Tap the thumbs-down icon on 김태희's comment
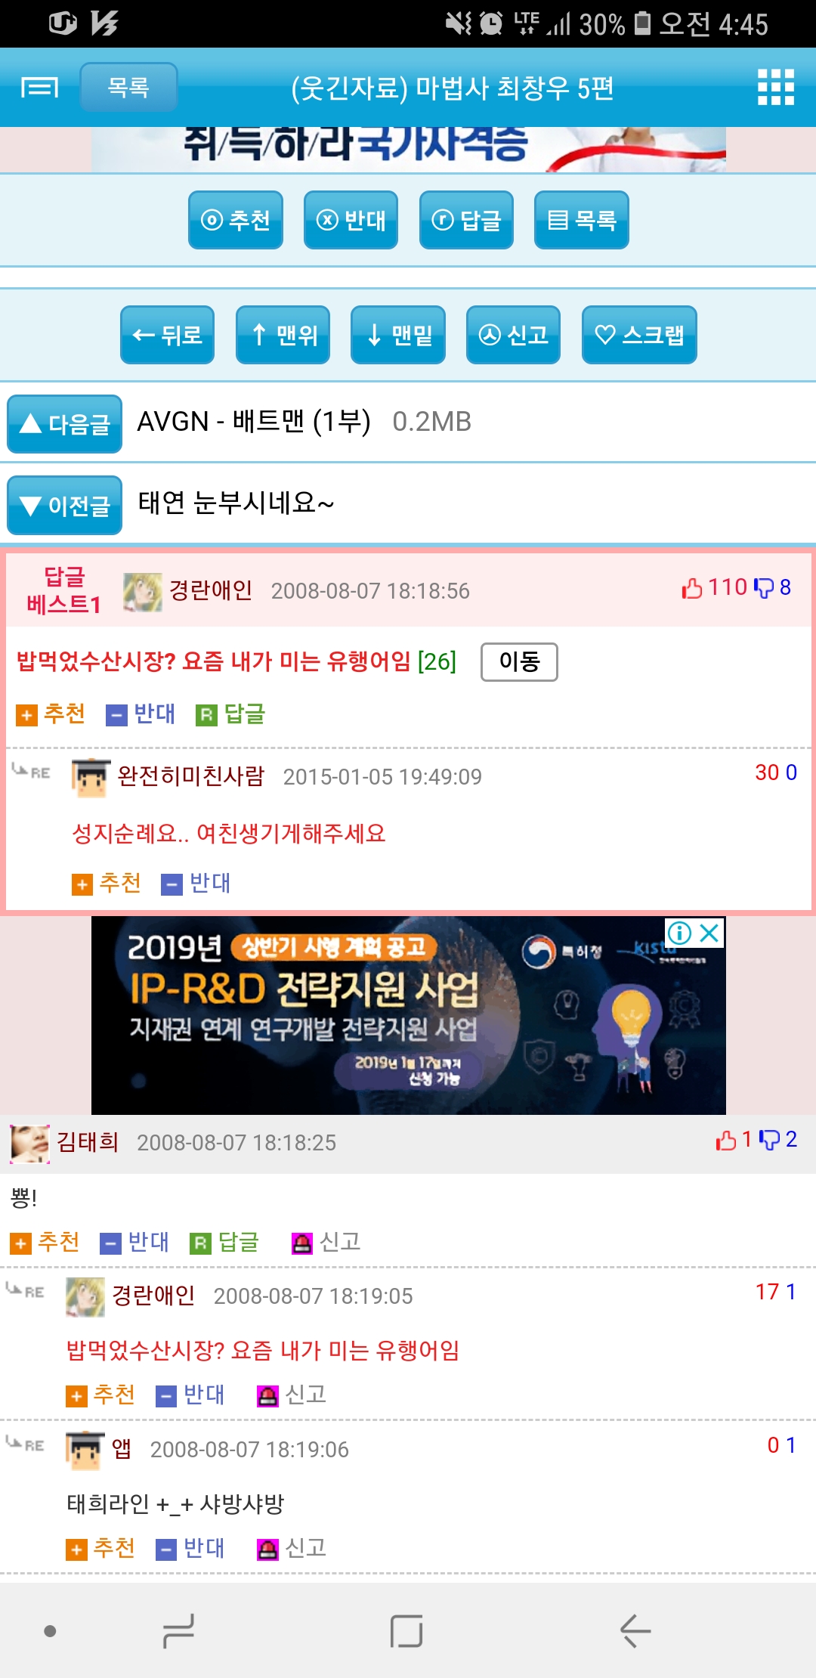 coord(769,1140)
